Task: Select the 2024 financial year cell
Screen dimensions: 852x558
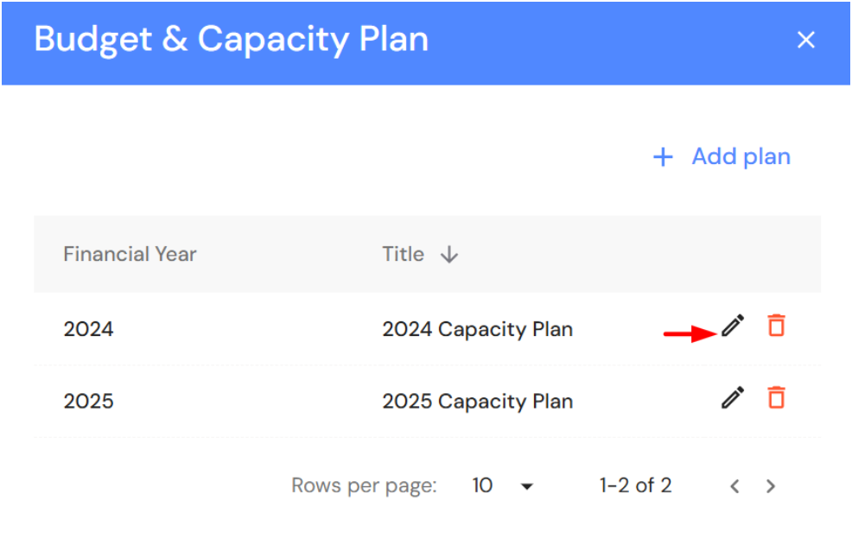Action: [88, 329]
